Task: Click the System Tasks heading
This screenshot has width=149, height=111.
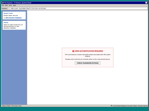Action: [8, 13]
